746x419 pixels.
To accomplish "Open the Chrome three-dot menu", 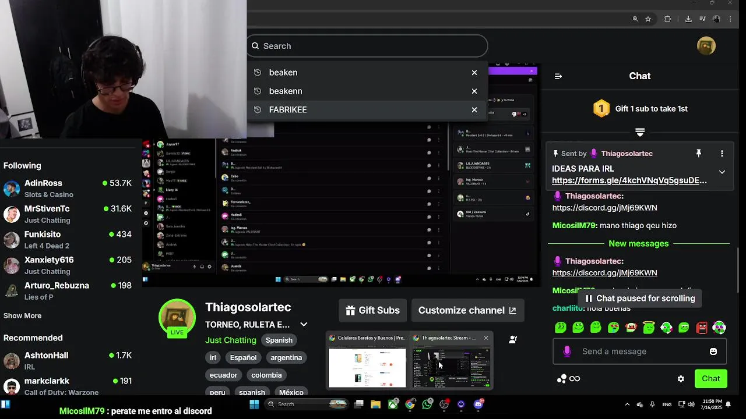I will pos(731,19).
